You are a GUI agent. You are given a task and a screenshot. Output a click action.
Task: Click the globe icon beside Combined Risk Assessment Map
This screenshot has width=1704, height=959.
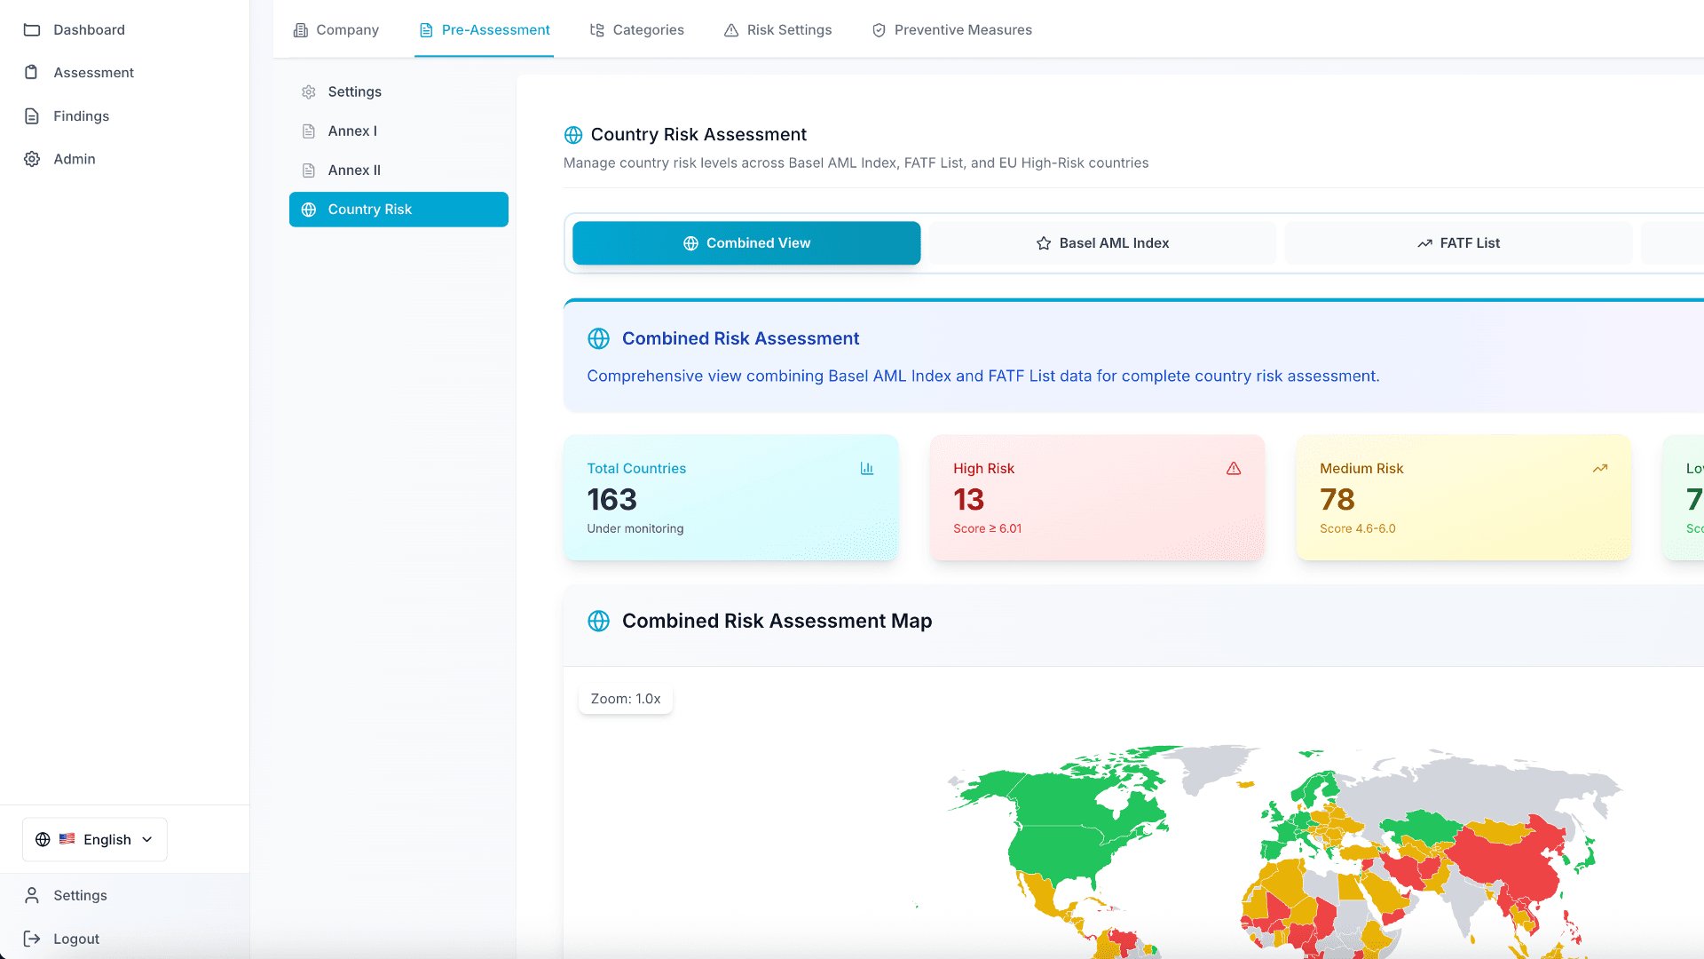click(x=599, y=622)
